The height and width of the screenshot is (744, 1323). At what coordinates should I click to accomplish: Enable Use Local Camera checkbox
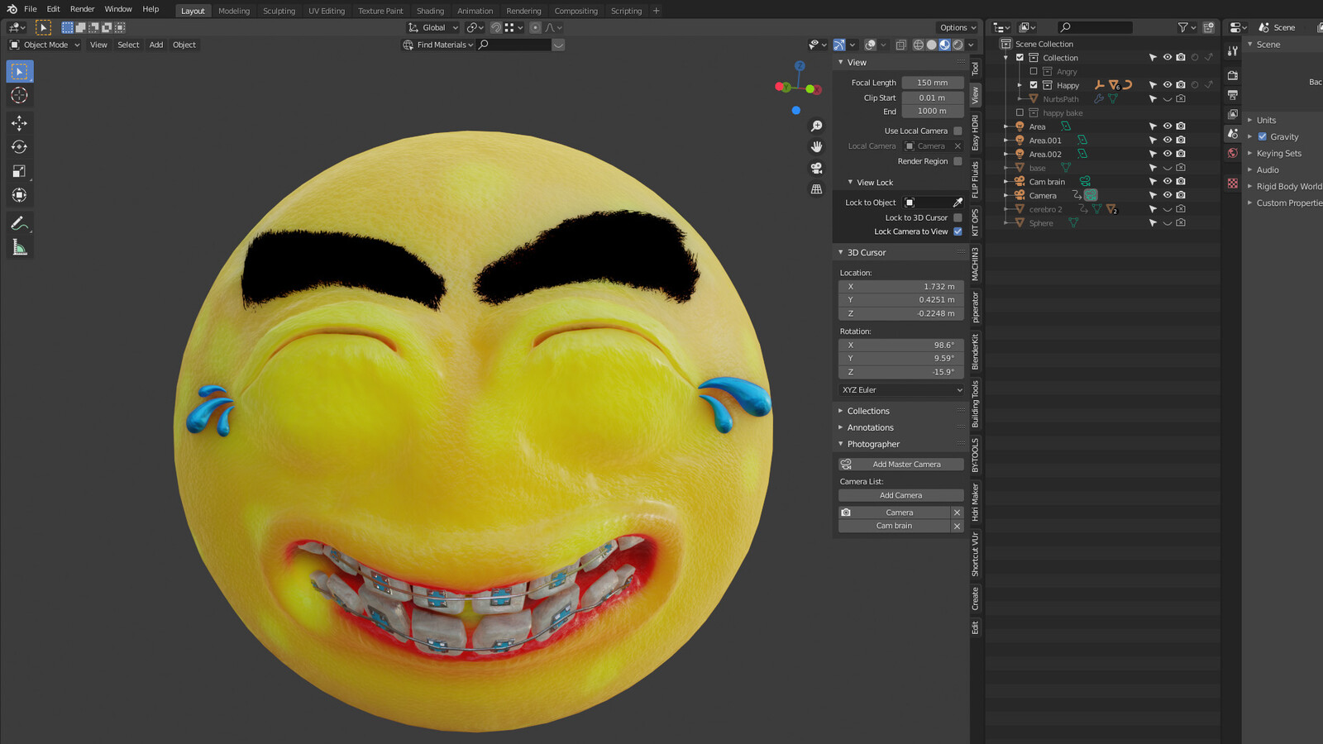(958, 131)
